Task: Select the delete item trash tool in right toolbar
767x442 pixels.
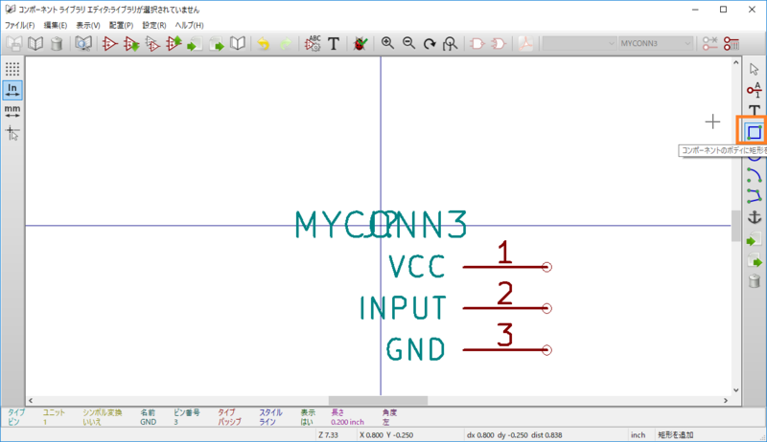Action: tap(754, 281)
